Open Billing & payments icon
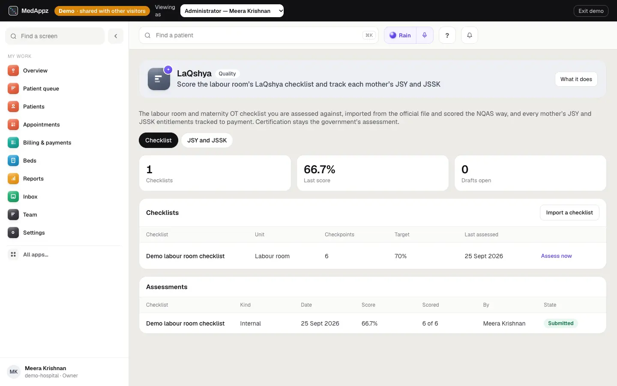The height and width of the screenshot is (386, 617). coord(13,143)
